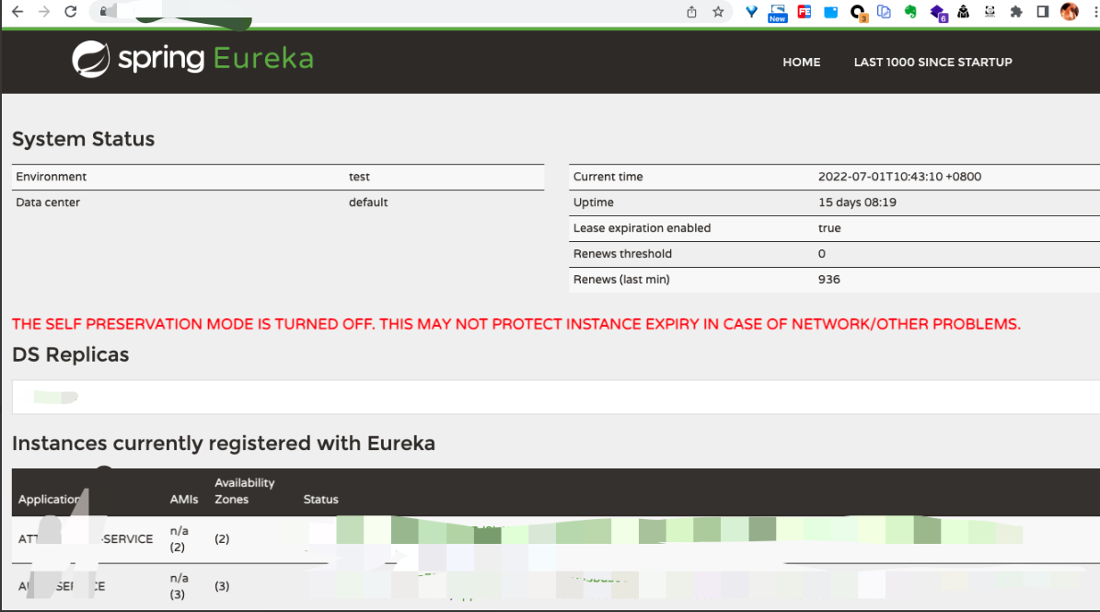
Task: Open the red and blue FE extension
Action: click(x=804, y=12)
